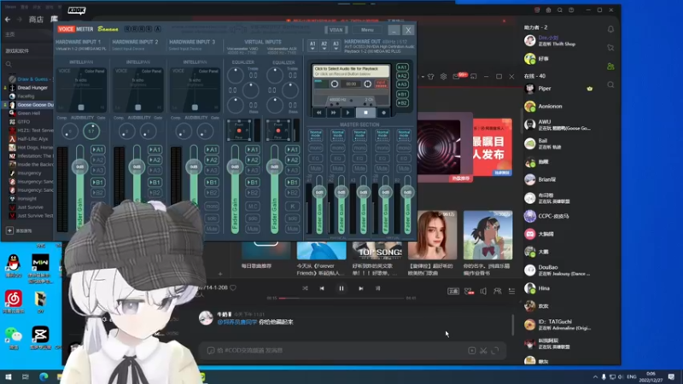
Task: Expand the chat input box
Action: [x=495, y=351]
